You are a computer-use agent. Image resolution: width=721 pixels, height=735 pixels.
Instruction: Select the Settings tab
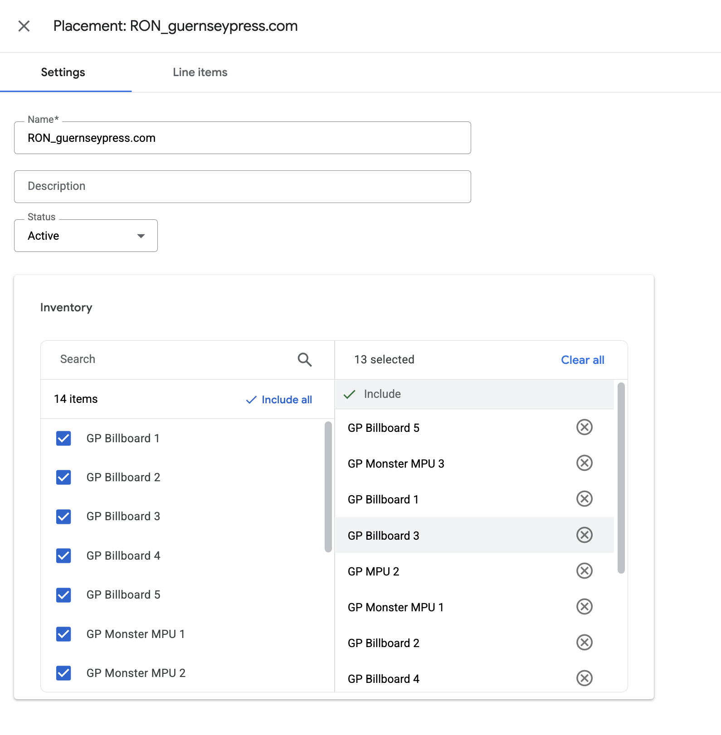(x=63, y=73)
